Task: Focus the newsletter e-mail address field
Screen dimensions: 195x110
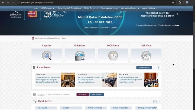Action: tap(61, 95)
